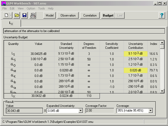The image size is (168, 126).
Task: Click the -1.0 sensitivity coefficient cell
Action: [112, 87]
